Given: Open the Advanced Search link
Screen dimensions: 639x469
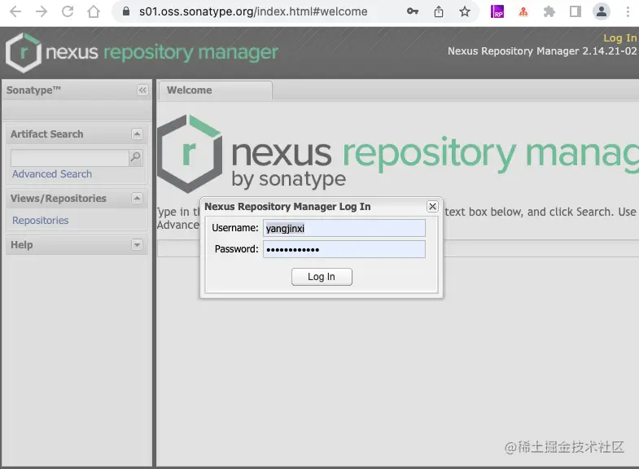Looking at the screenshot, I should pyautogui.click(x=52, y=174).
